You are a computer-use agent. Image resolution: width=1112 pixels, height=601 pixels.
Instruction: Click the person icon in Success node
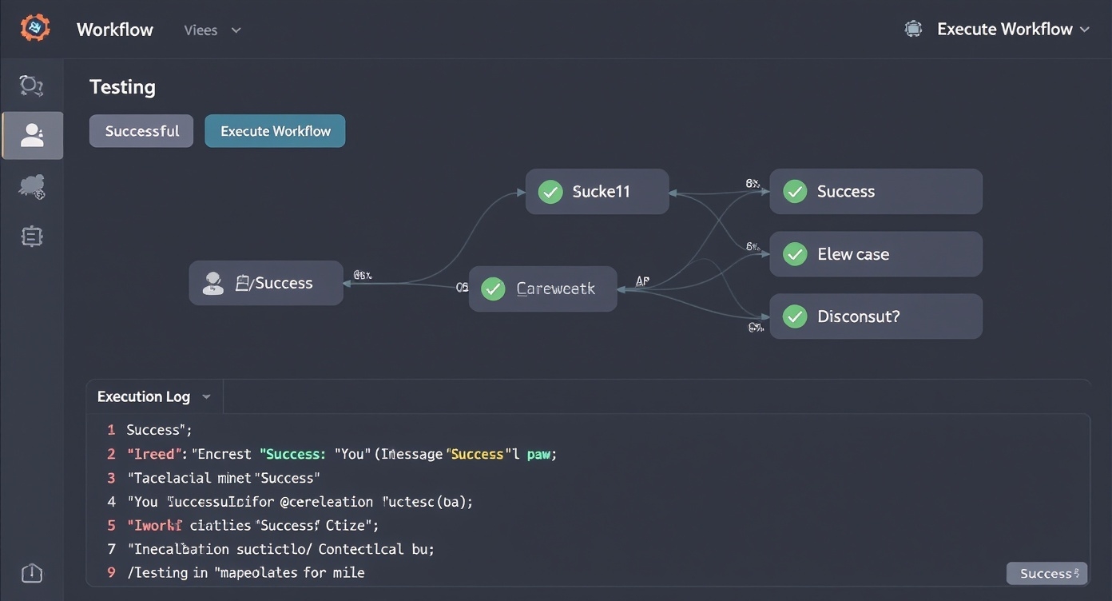(x=213, y=283)
